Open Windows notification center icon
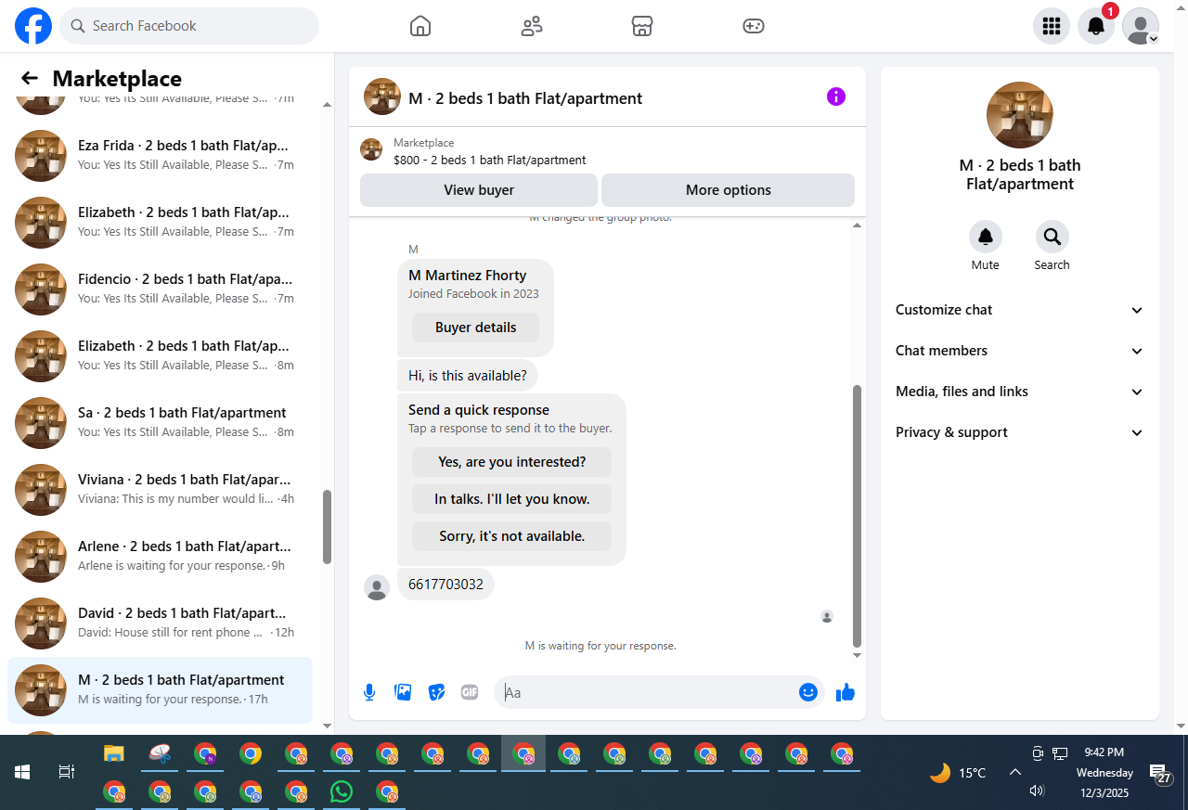 (x=1159, y=773)
